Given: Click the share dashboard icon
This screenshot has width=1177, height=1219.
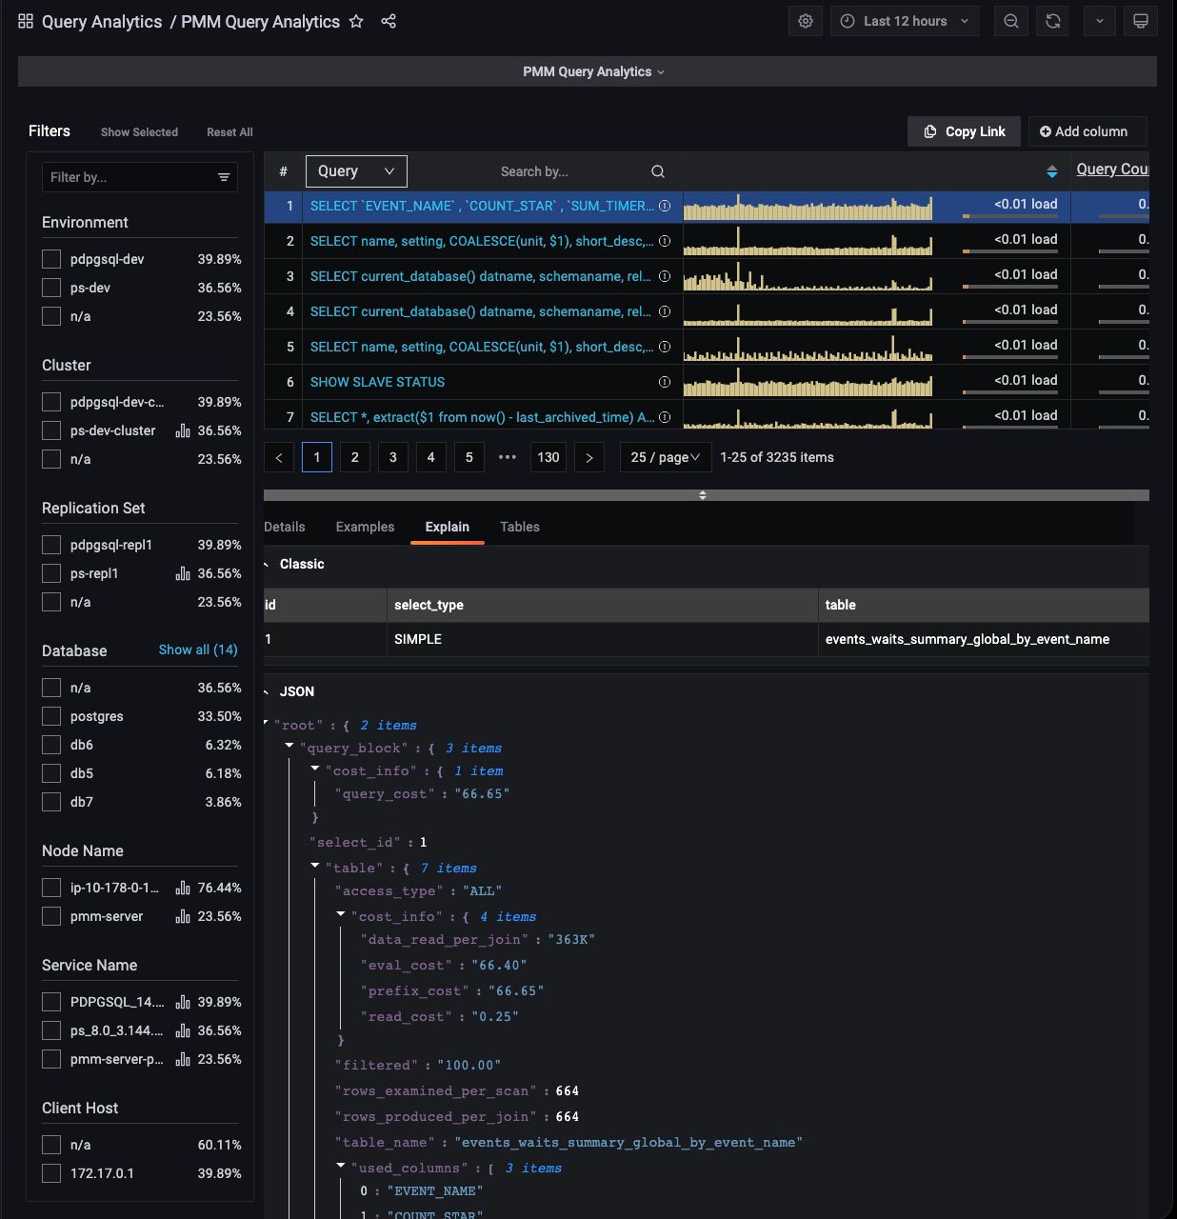Looking at the screenshot, I should (x=389, y=21).
